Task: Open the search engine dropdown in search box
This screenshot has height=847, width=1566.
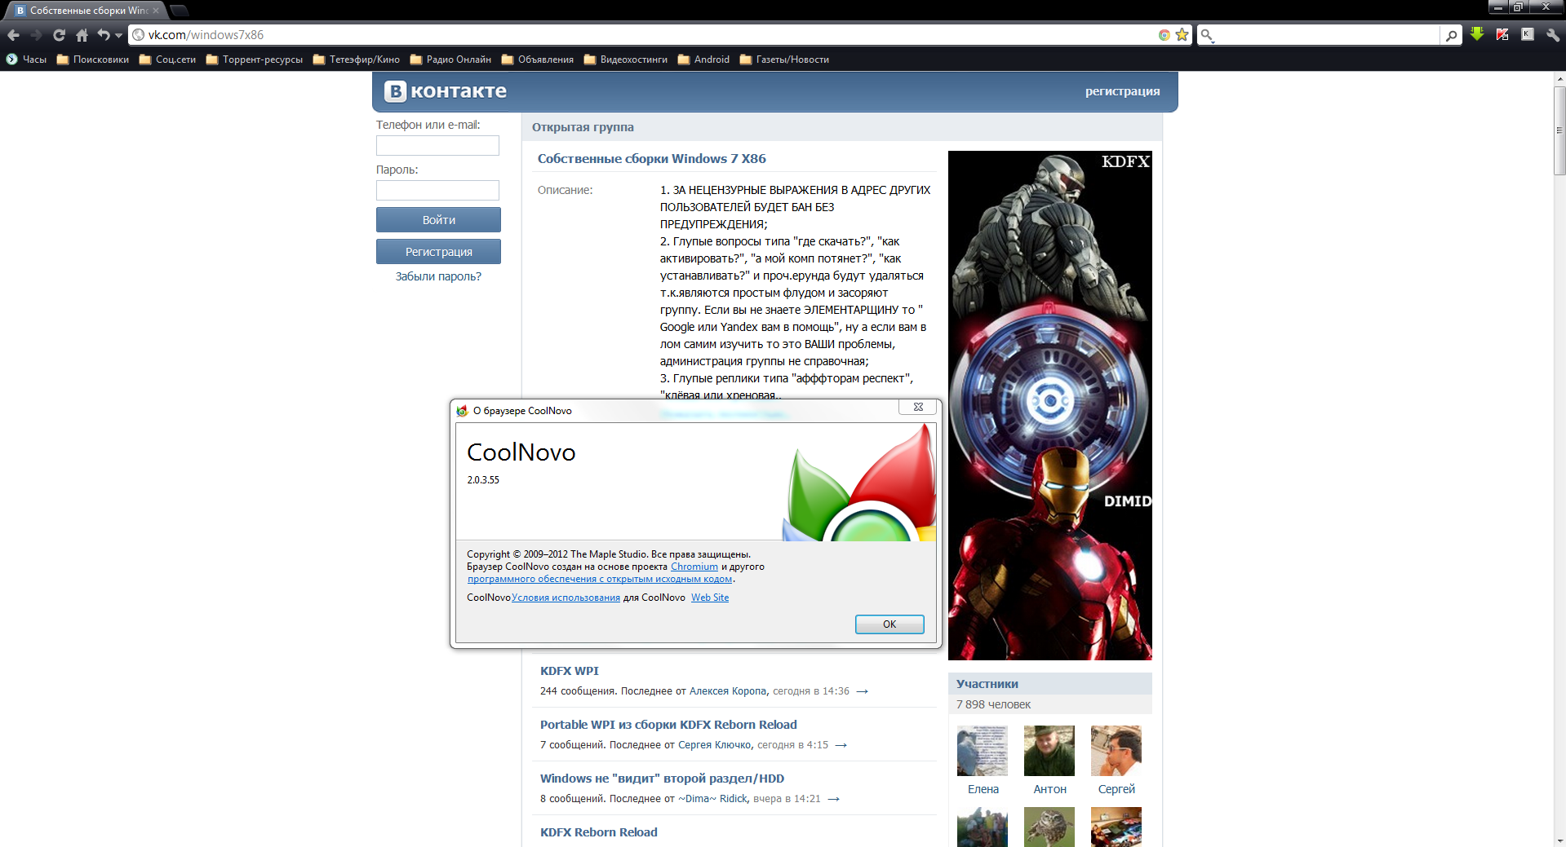Action: (1207, 35)
